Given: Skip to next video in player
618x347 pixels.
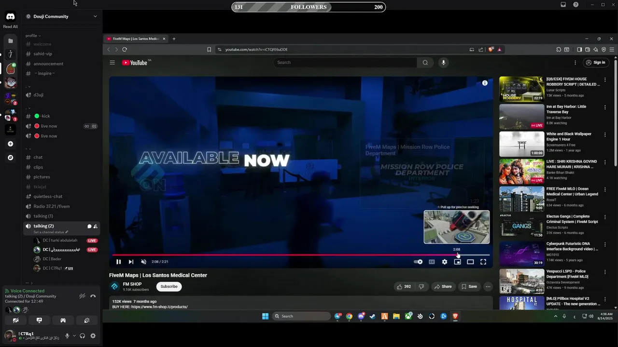Looking at the screenshot, I should coord(131,262).
